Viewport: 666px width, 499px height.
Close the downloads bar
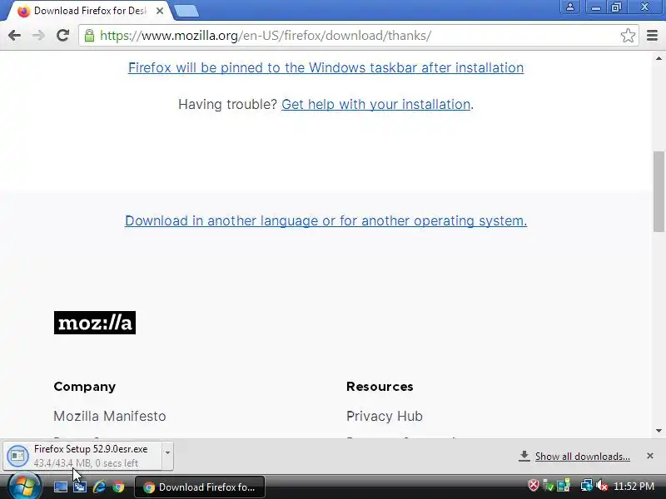tap(650, 456)
